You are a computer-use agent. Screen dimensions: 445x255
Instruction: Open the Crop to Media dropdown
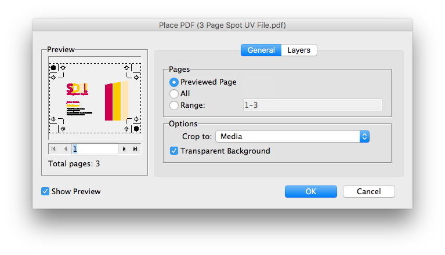(292, 137)
